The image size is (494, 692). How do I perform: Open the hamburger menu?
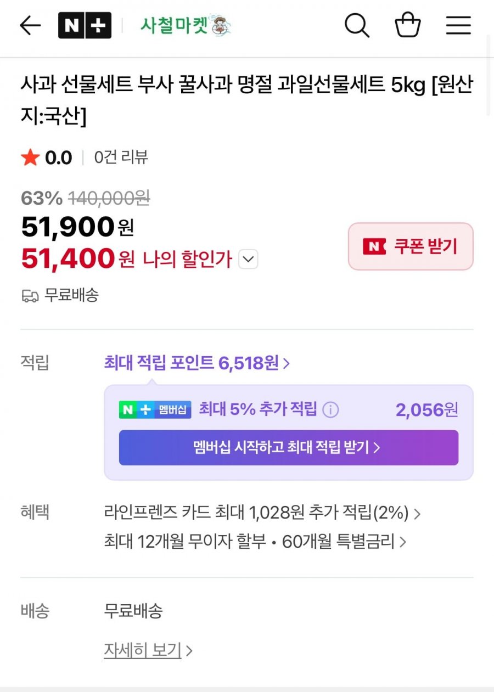coord(458,25)
